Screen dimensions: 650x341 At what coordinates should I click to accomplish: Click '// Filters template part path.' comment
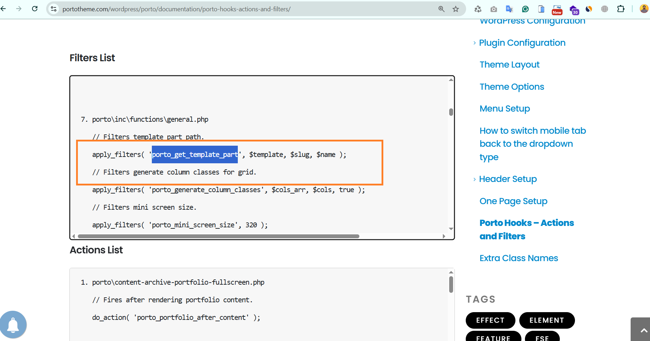coord(148,137)
